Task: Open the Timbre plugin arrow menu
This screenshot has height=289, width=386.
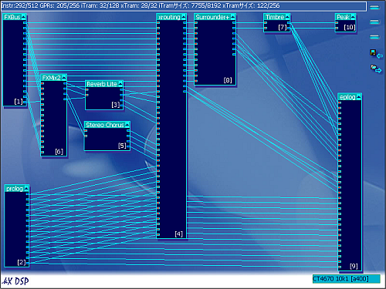Action: tap(287, 17)
